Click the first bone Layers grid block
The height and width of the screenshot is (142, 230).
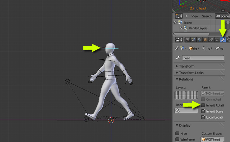tap(180, 95)
